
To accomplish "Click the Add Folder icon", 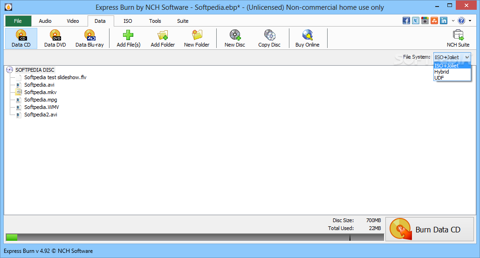I will 163,35.
